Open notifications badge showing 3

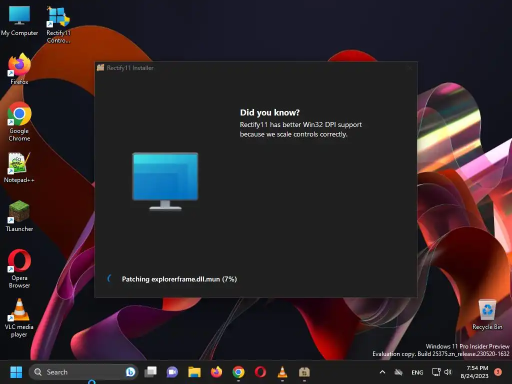(498, 371)
